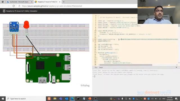Click the Run button under the editor
This screenshot has height=101, width=180.
point(96,67)
